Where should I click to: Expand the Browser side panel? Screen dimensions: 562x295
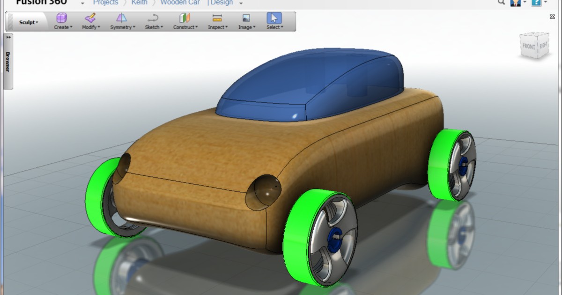tap(7, 37)
